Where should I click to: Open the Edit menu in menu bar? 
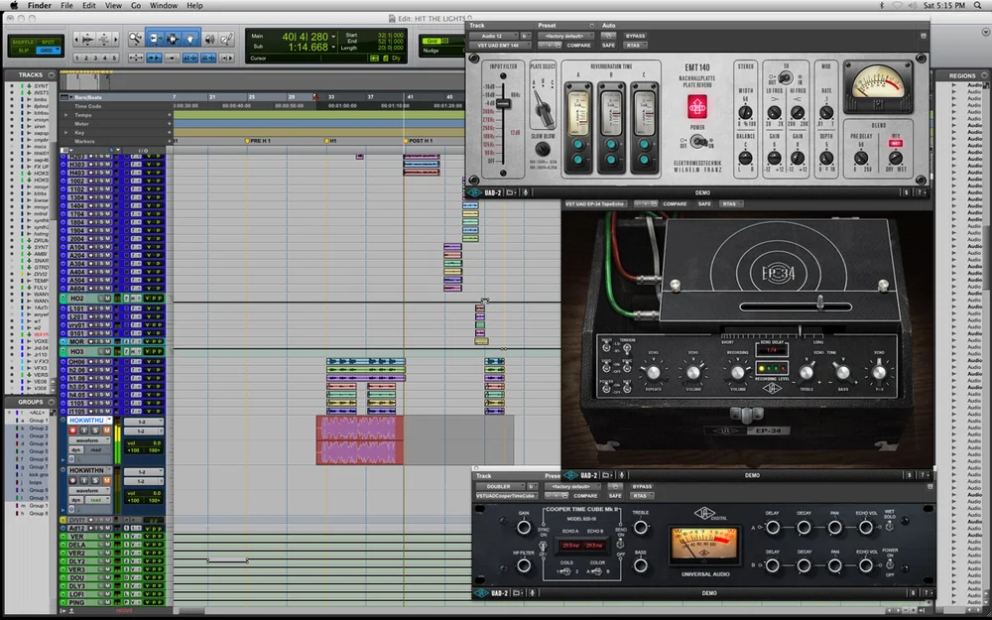coord(89,6)
